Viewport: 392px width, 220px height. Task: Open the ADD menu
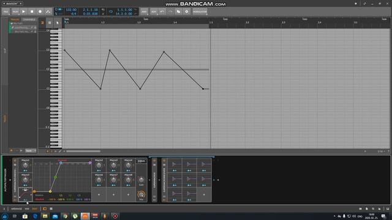pyautogui.click(x=144, y=12)
